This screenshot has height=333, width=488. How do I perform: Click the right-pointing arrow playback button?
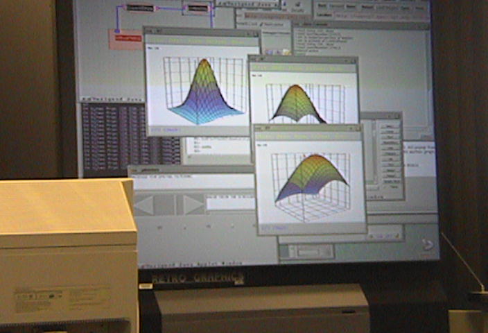click(193, 205)
